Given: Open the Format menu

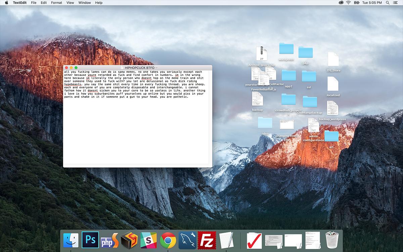Looking at the screenshot, I should [56, 3].
